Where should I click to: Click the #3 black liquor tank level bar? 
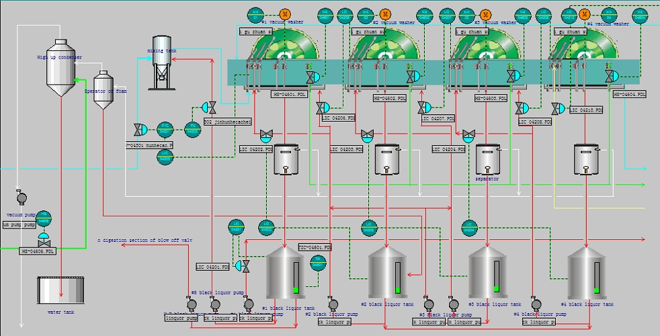[496, 276]
